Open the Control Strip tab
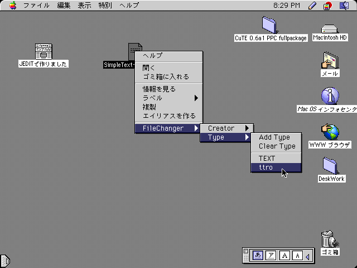The width and height of the screenshot is (357, 268). 5,260
